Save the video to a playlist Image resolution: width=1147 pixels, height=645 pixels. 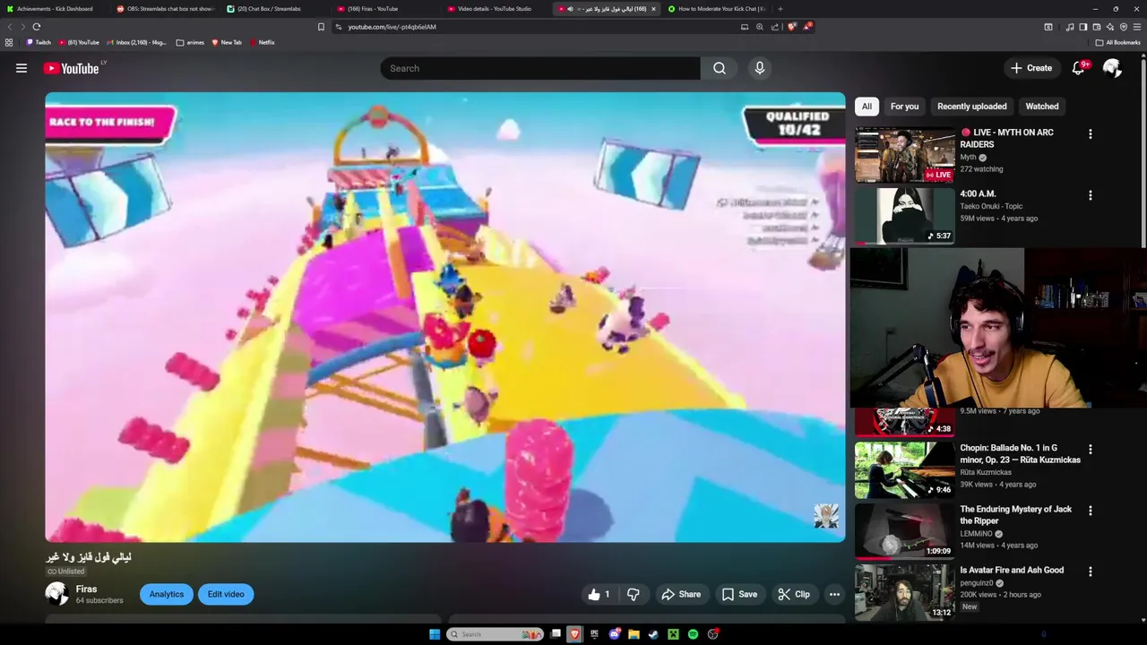pos(739,594)
